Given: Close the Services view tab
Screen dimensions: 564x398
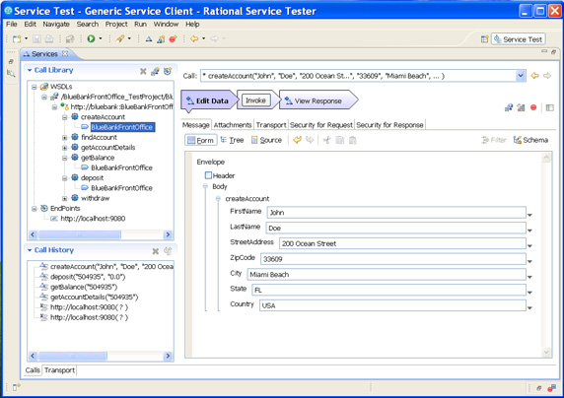Looking at the screenshot, I should point(65,53).
